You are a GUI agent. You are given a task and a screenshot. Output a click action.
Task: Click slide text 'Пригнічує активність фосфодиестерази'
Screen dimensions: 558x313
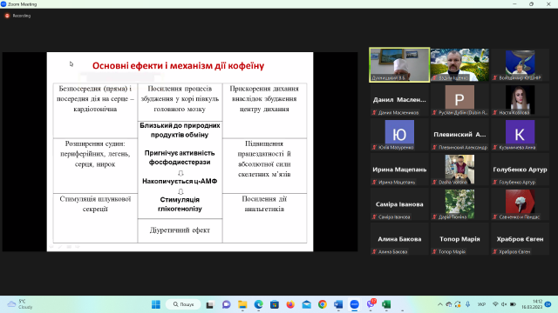(x=180, y=157)
